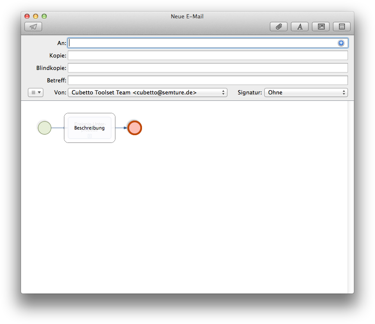Screen dimensions: 375x324
Task: Open the Von sender account dropdown
Action: click(x=148, y=93)
